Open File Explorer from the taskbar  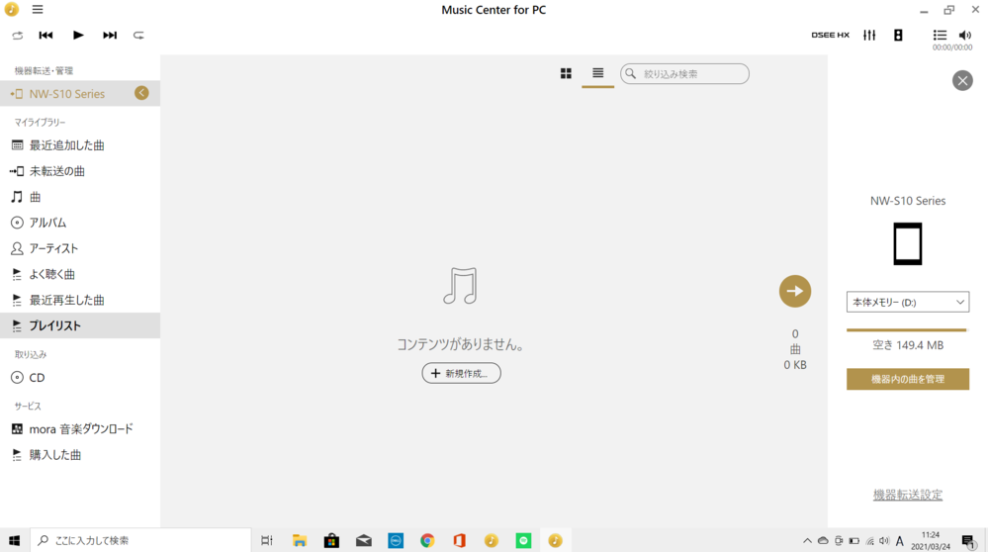[x=300, y=540]
